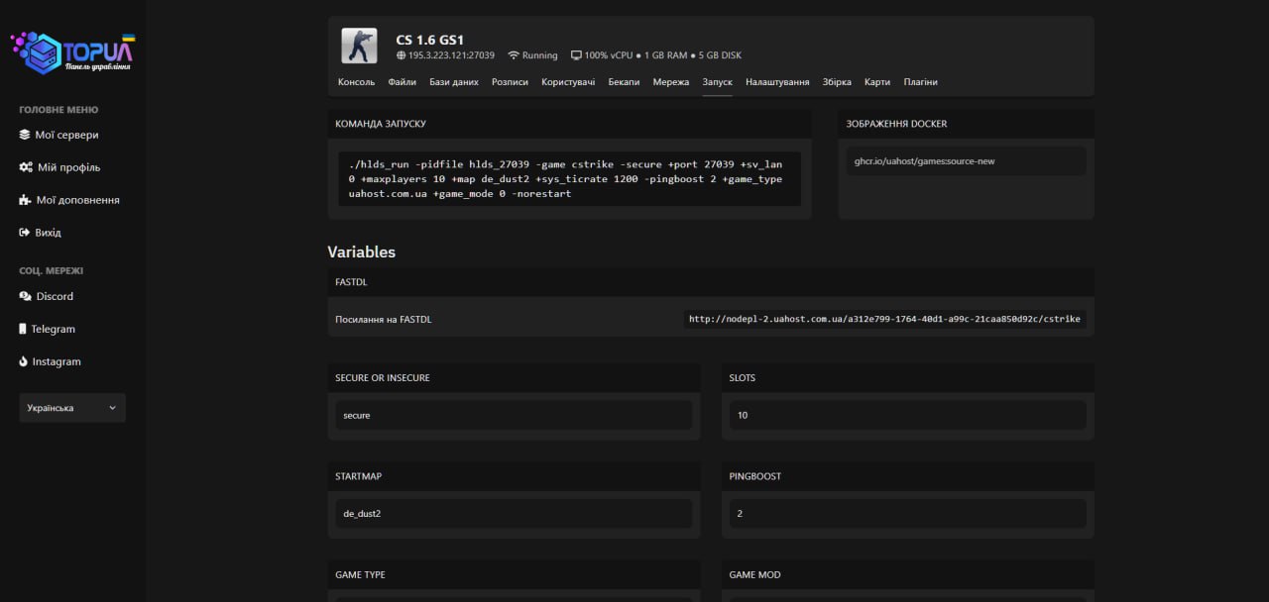Screen dimensions: 1269x602
Task: Click the Instagram icon in social links
Action: point(24,361)
